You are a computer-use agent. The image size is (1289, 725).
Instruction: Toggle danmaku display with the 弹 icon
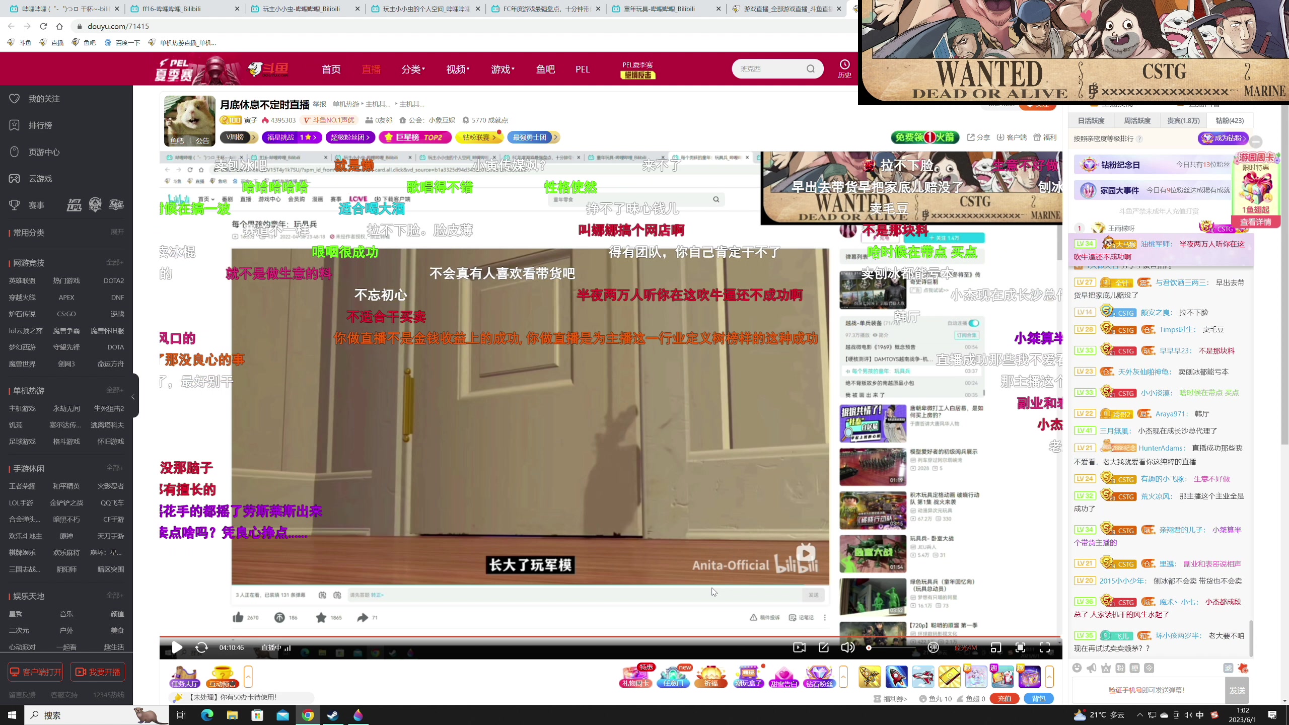(x=933, y=647)
